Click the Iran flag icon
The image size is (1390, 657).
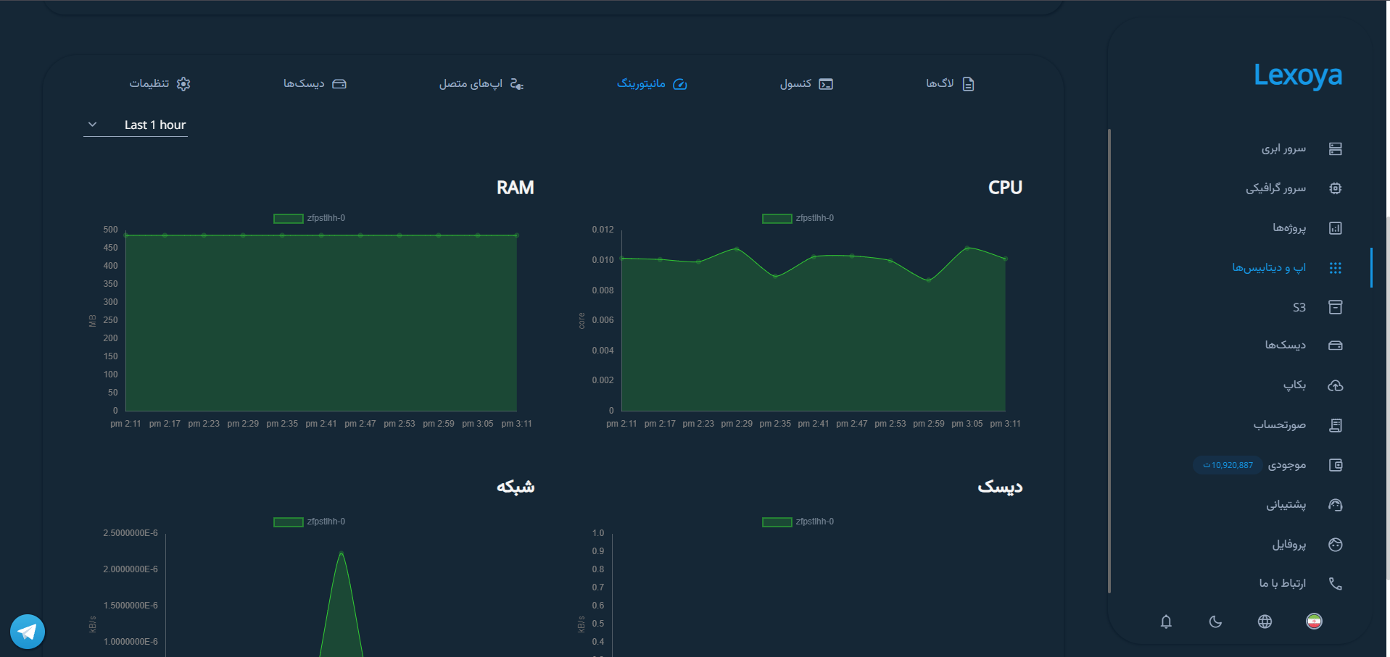click(1314, 622)
